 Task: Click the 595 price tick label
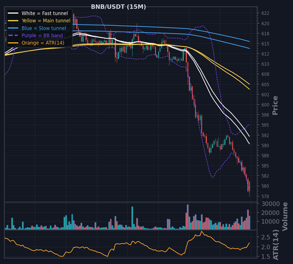click(x=265, y=125)
